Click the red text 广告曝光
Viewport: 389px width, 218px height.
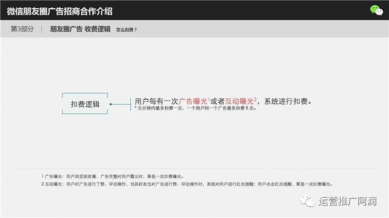(x=193, y=101)
